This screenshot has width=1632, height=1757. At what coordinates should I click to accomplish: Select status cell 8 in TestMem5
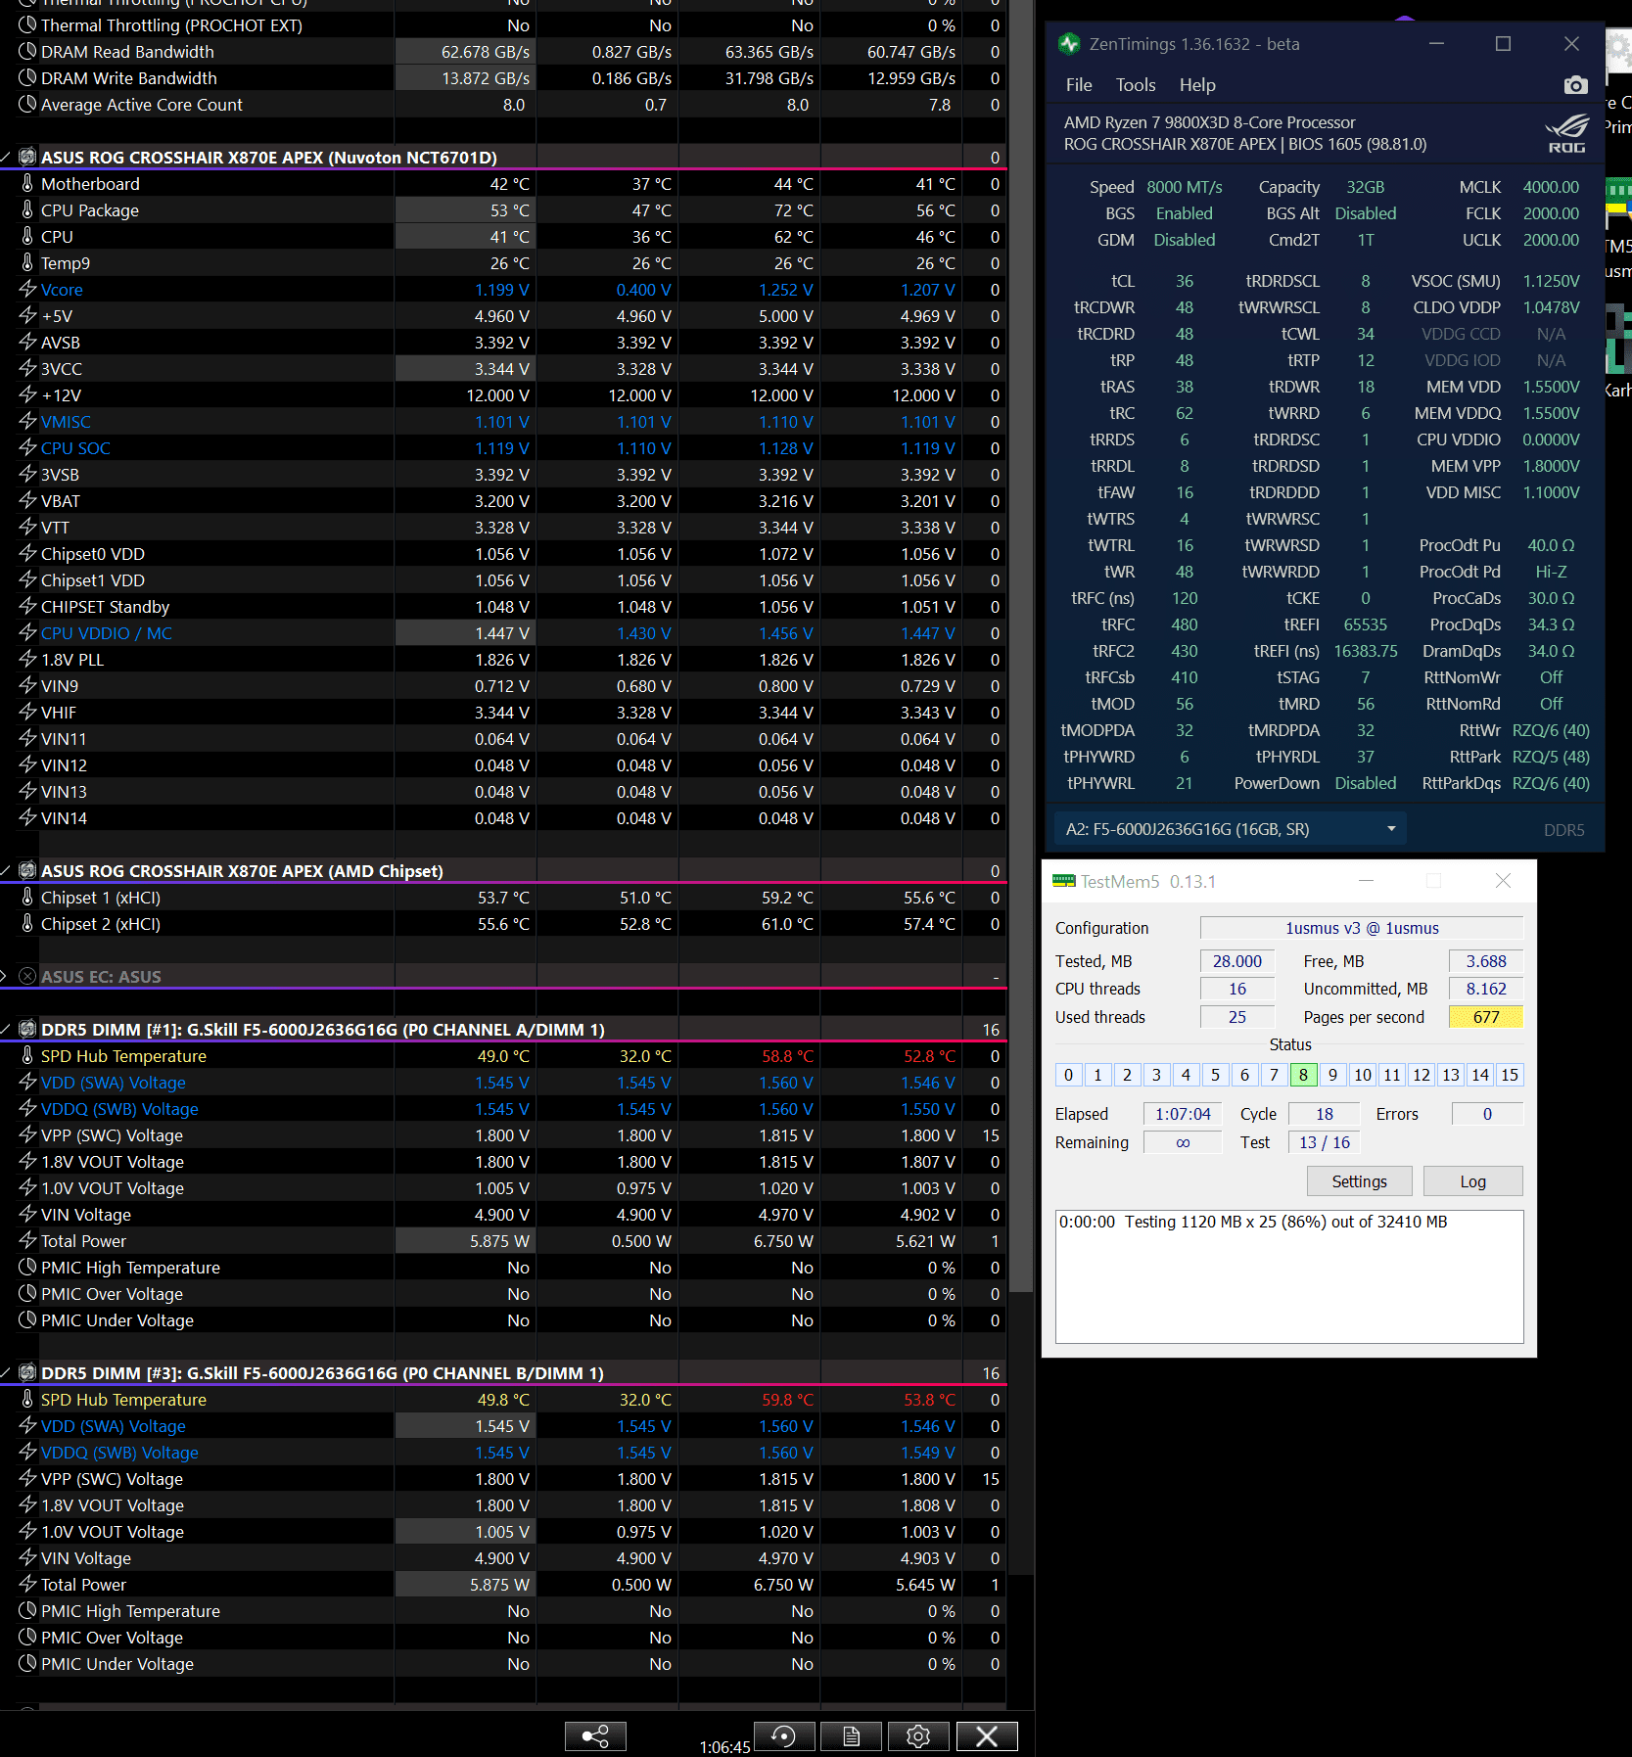pyautogui.click(x=1303, y=1075)
